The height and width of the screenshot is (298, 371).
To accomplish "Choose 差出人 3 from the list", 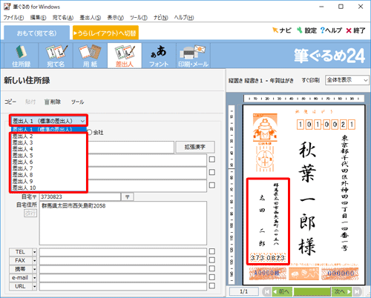I will (x=49, y=142).
